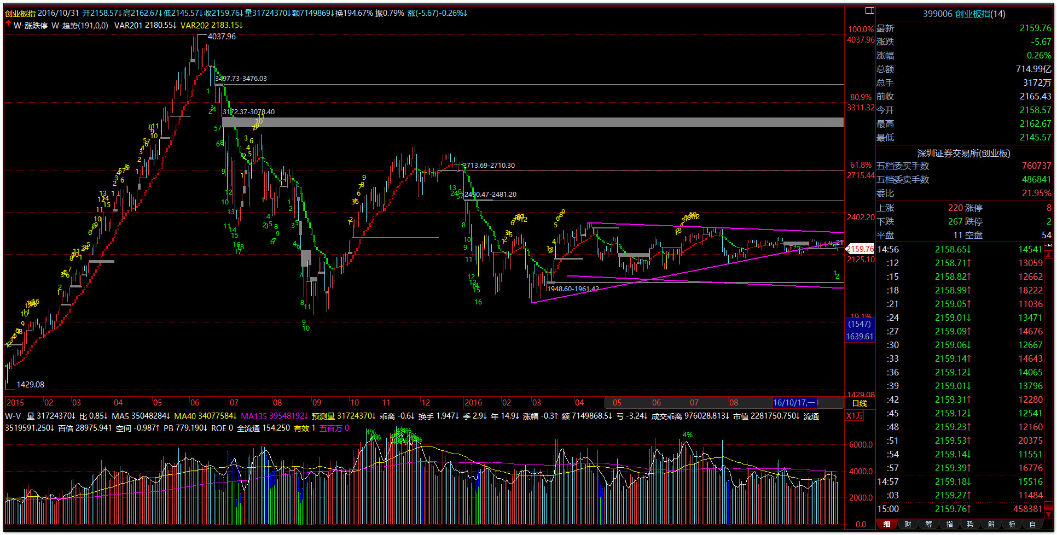Click the red up-arrow beside W-涨跌停
Screen dimensions: 1057x535
click(8, 24)
